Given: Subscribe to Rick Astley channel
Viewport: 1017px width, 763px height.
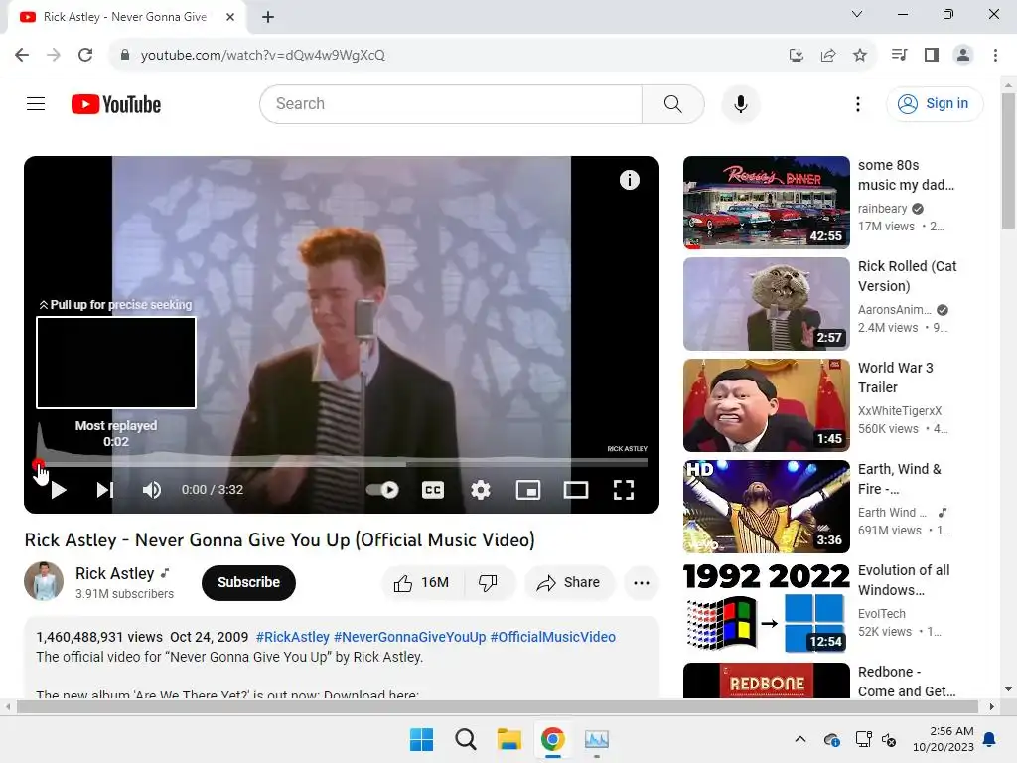Looking at the screenshot, I should (248, 582).
